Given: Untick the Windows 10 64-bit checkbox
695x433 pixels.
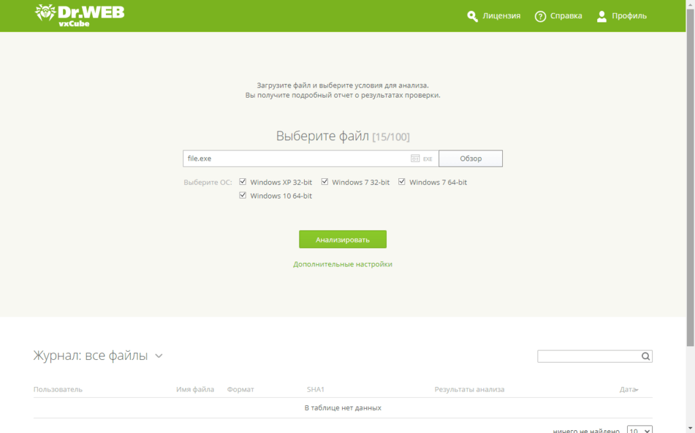Looking at the screenshot, I should tap(243, 195).
